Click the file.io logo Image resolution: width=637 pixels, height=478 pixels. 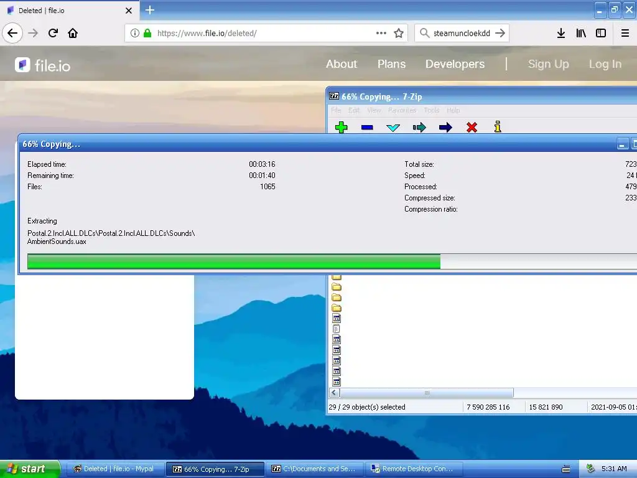43,65
